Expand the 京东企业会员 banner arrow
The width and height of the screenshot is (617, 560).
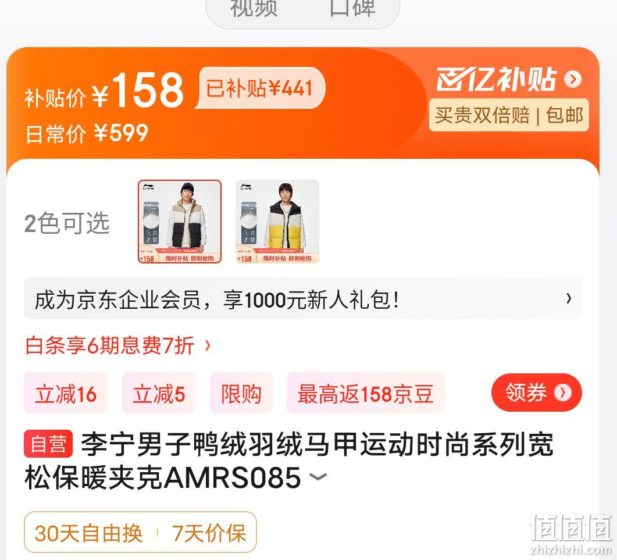(x=569, y=299)
